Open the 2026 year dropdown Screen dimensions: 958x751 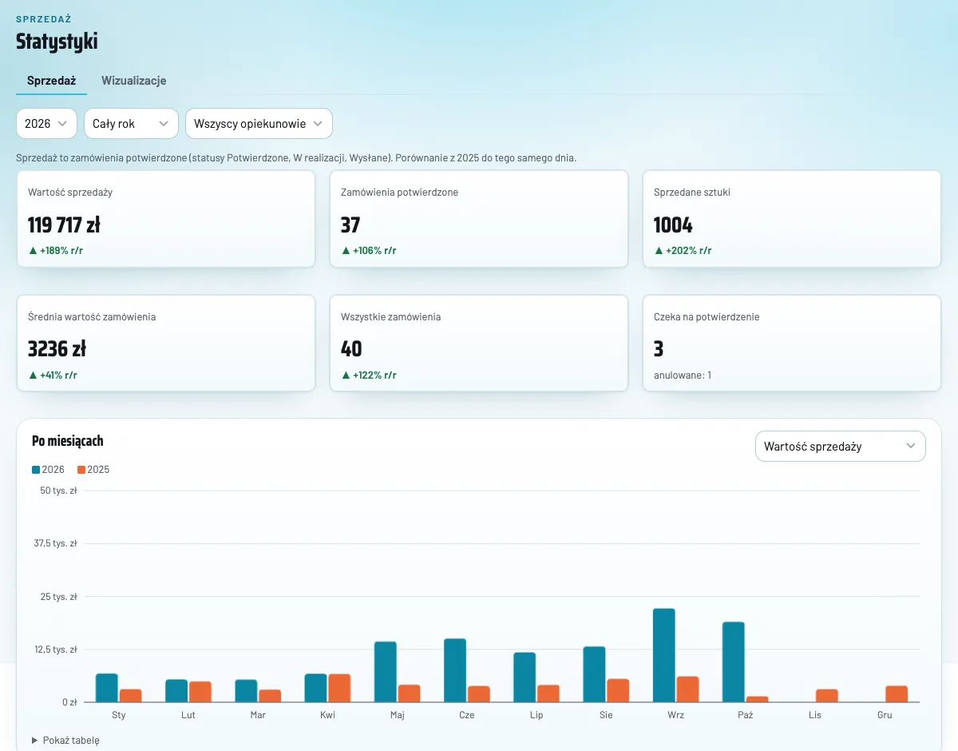click(x=46, y=124)
